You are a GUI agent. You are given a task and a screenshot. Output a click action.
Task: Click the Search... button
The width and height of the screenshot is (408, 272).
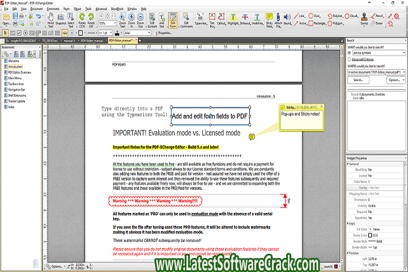[358, 80]
